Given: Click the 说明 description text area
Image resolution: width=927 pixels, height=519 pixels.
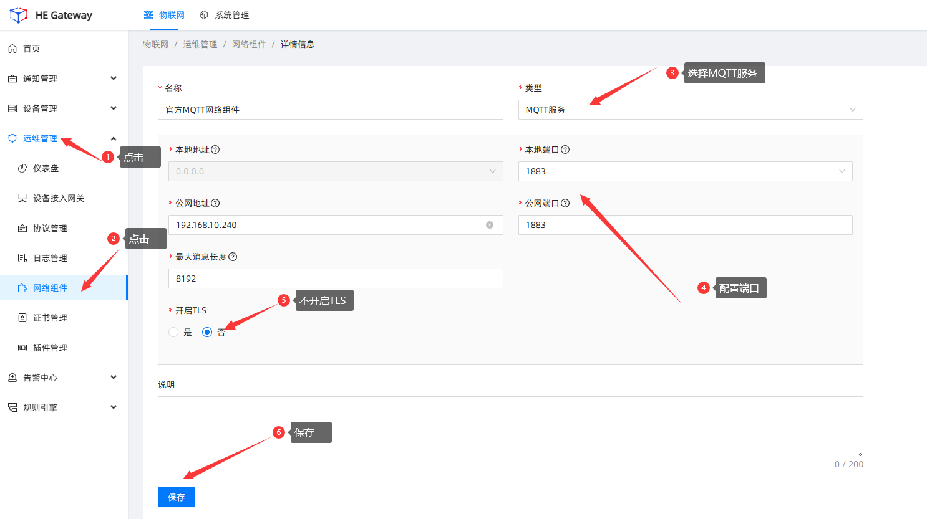Looking at the screenshot, I should pos(510,426).
